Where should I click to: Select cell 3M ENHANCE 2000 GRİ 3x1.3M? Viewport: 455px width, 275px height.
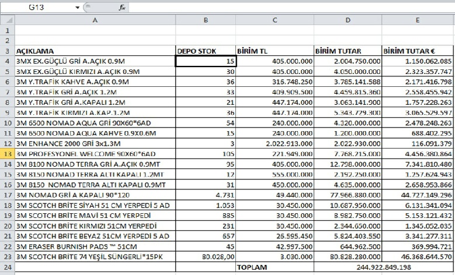[x=95, y=143]
